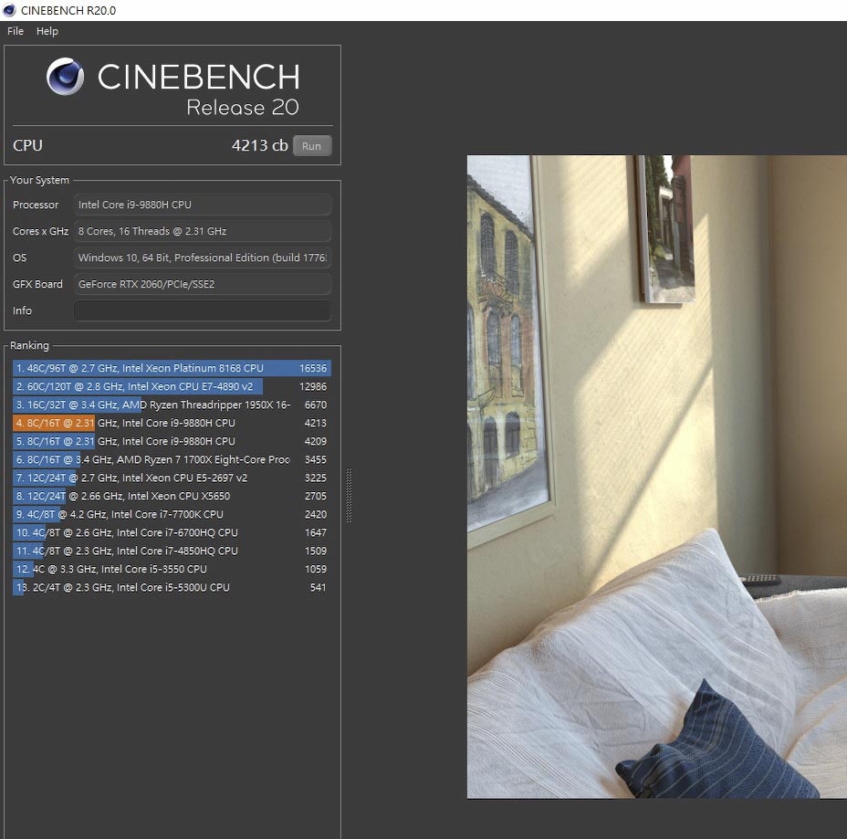Select ranking row 9 Core i7-7700K
Screen dimensions: 847x839
click(x=172, y=514)
